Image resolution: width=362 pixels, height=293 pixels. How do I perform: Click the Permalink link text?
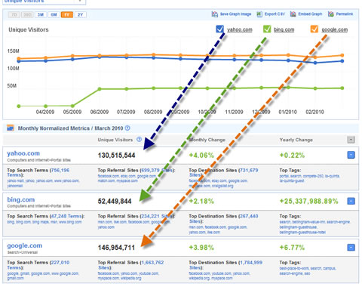(345, 14)
